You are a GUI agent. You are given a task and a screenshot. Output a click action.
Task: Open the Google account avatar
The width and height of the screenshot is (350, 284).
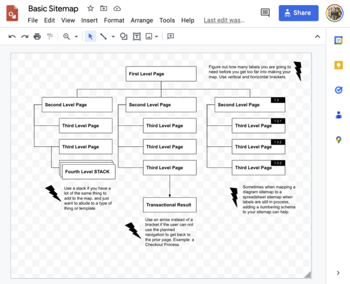pyautogui.click(x=334, y=13)
